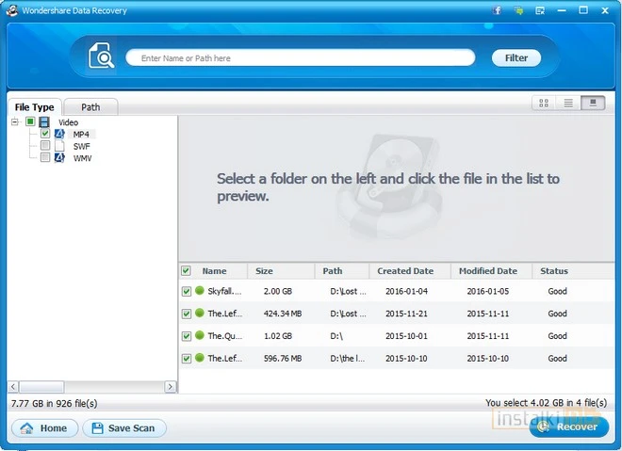Click the horizontal scrollbar thumb in tree panel
The height and width of the screenshot is (451, 622).
click(41, 386)
